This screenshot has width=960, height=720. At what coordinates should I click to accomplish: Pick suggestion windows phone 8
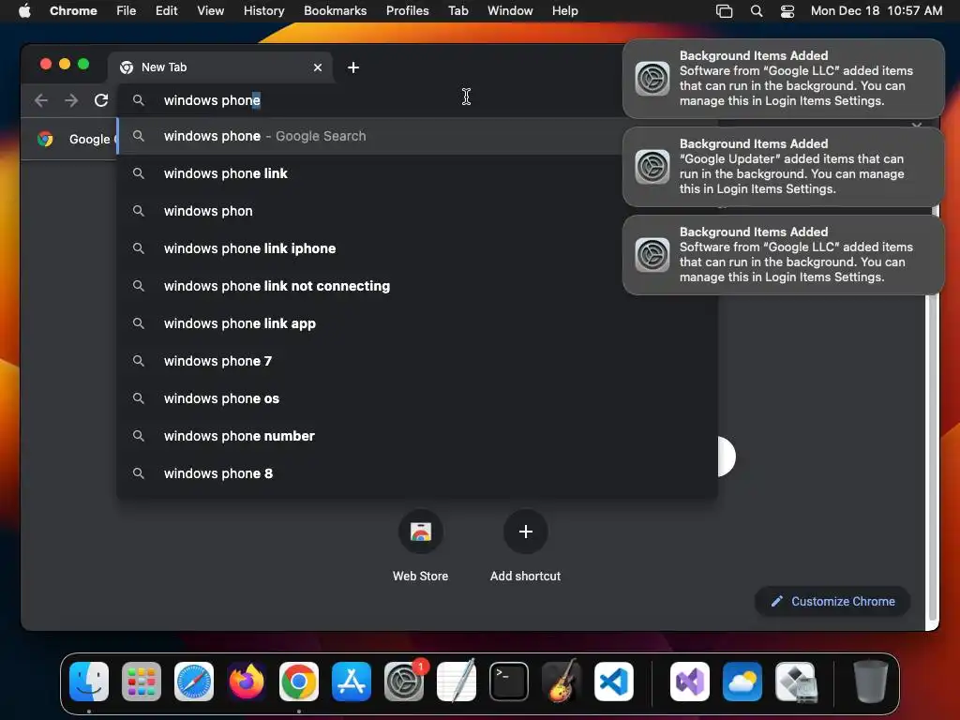(x=416, y=473)
